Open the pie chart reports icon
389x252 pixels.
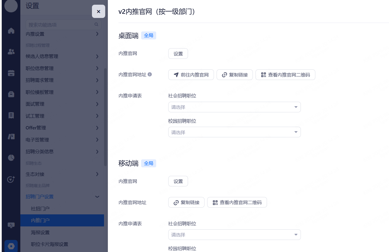(x=11, y=158)
